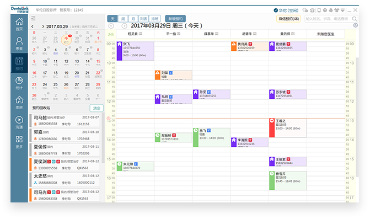The width and height of the screenshot is (370, 219).
Task: Go to the next day arrow
Action: pyautogui.click(x=124, y=26)
